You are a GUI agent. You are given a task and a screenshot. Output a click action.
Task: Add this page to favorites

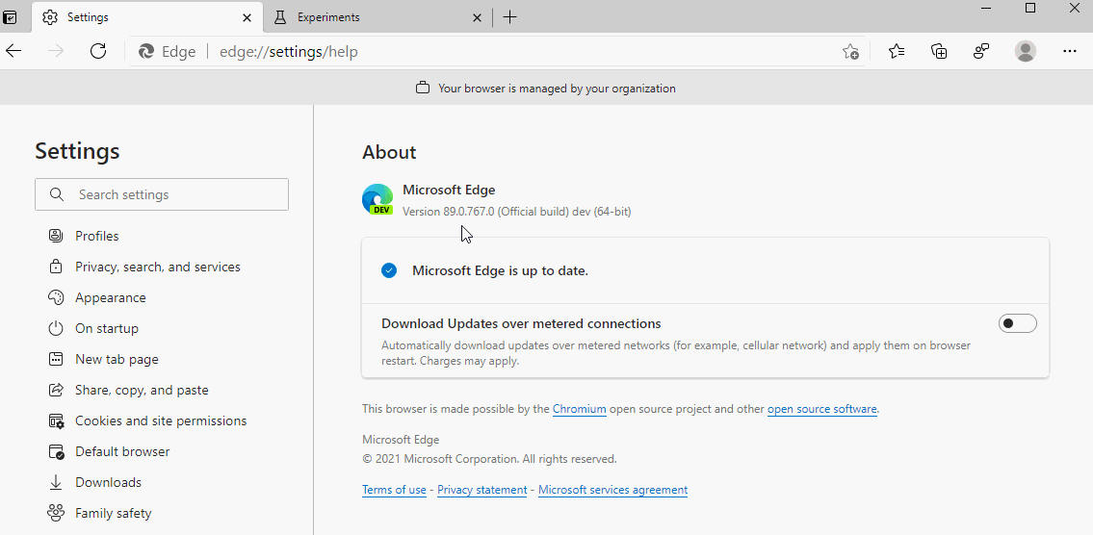(x=850, y=52)
